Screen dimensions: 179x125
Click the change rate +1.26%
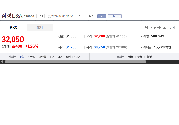pos(32,46)
